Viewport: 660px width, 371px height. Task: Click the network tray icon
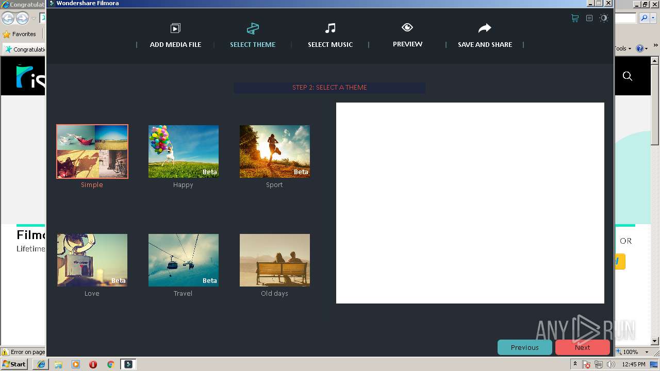599,364
